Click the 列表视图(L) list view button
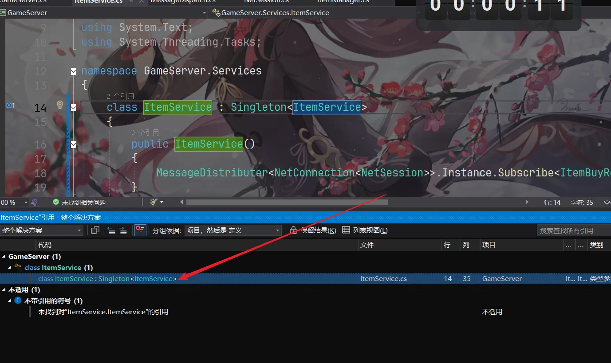This screenshot has width=611, height=363. pyautogui.click(x=365, y=230)
